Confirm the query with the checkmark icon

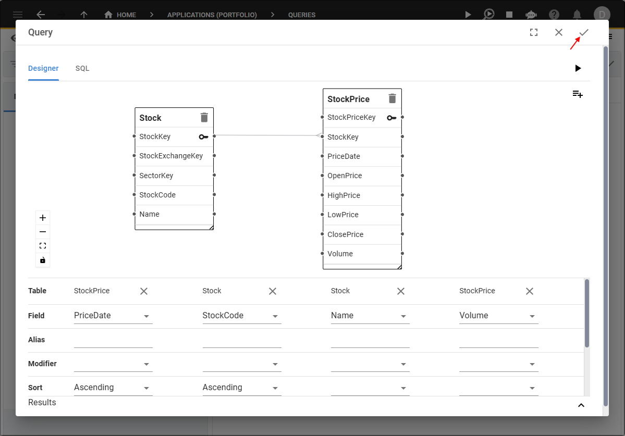coord(583,32)
